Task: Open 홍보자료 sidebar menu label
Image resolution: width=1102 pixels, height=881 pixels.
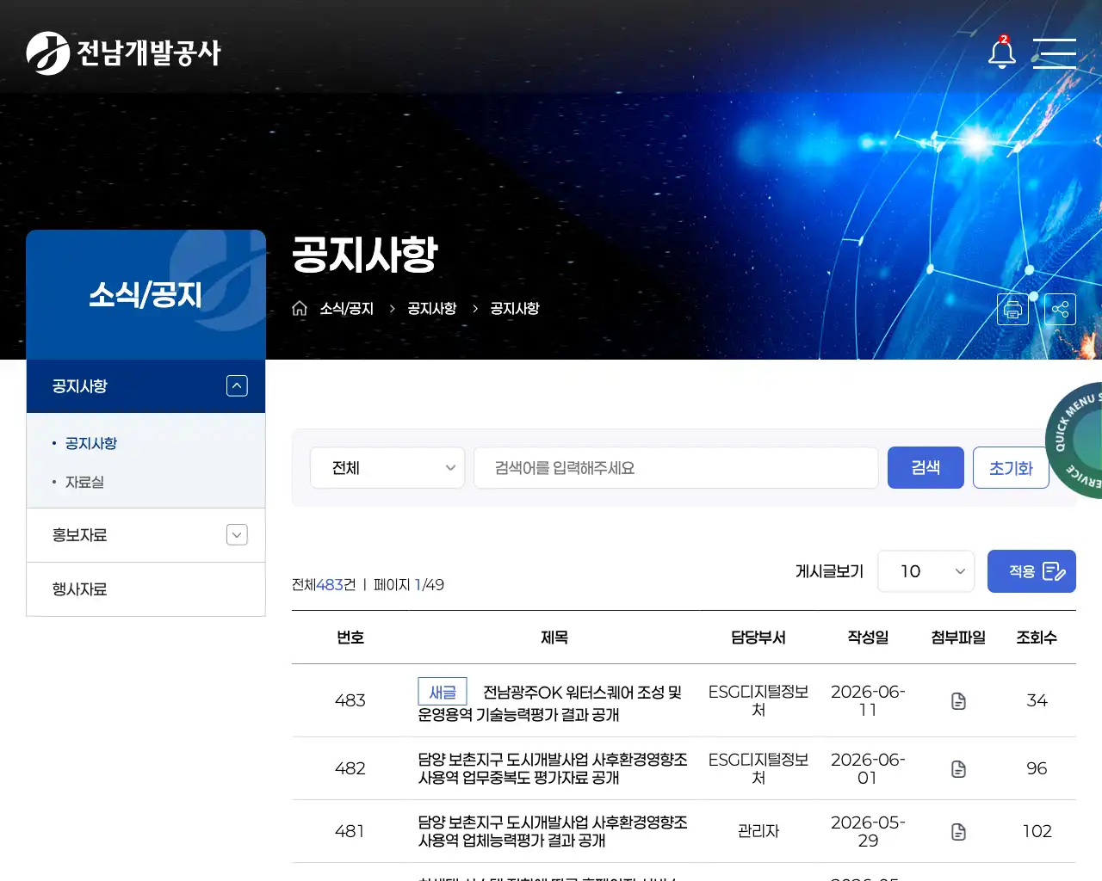Action: (x=80, y=535)
